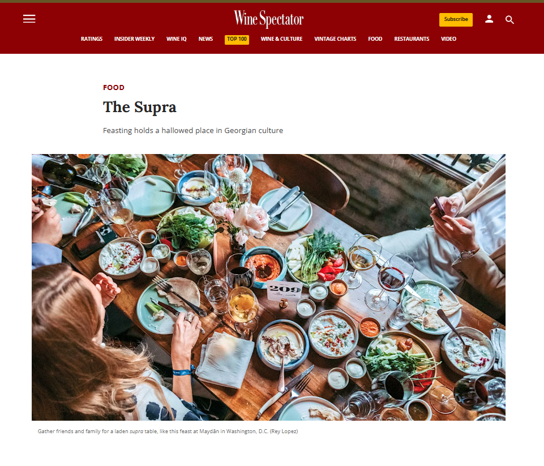Go to the Video section
This screenshot has width=544, height=466.
coord(448,39)
